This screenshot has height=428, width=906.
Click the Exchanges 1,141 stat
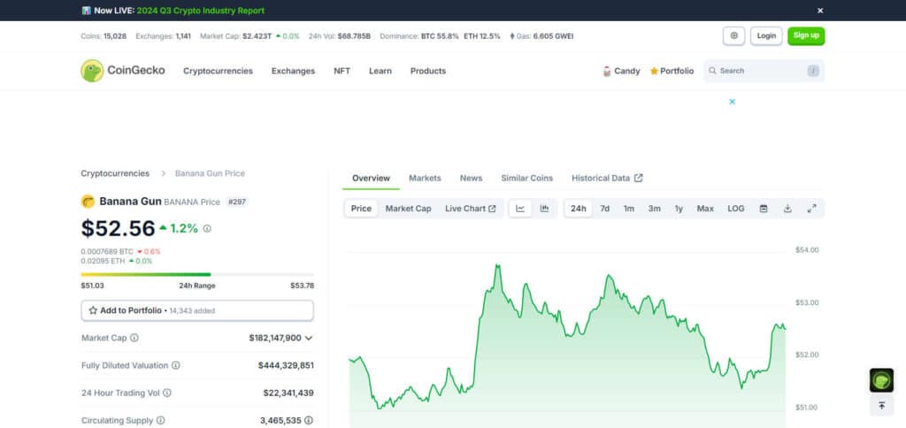click(163, 35)
